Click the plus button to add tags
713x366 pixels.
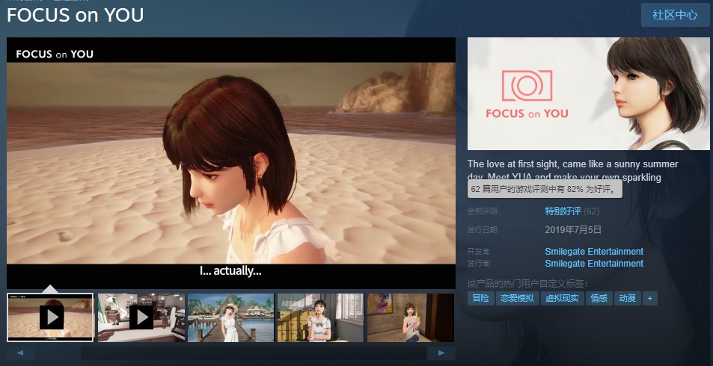[x=650, y=298]
